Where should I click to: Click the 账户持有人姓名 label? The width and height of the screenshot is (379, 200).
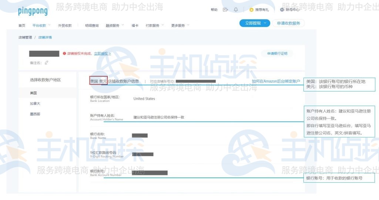pos(103,116)
